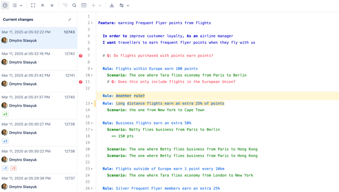Open the settings sliders dropdown
Image resolution: width=339 pixels, height=192 pixels.
[x=124, y=5]
